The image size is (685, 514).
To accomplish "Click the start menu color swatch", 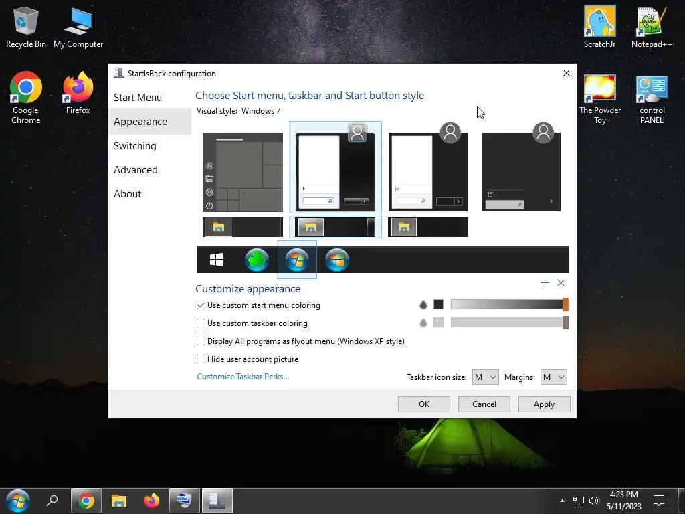I will [x=438, y=305].
